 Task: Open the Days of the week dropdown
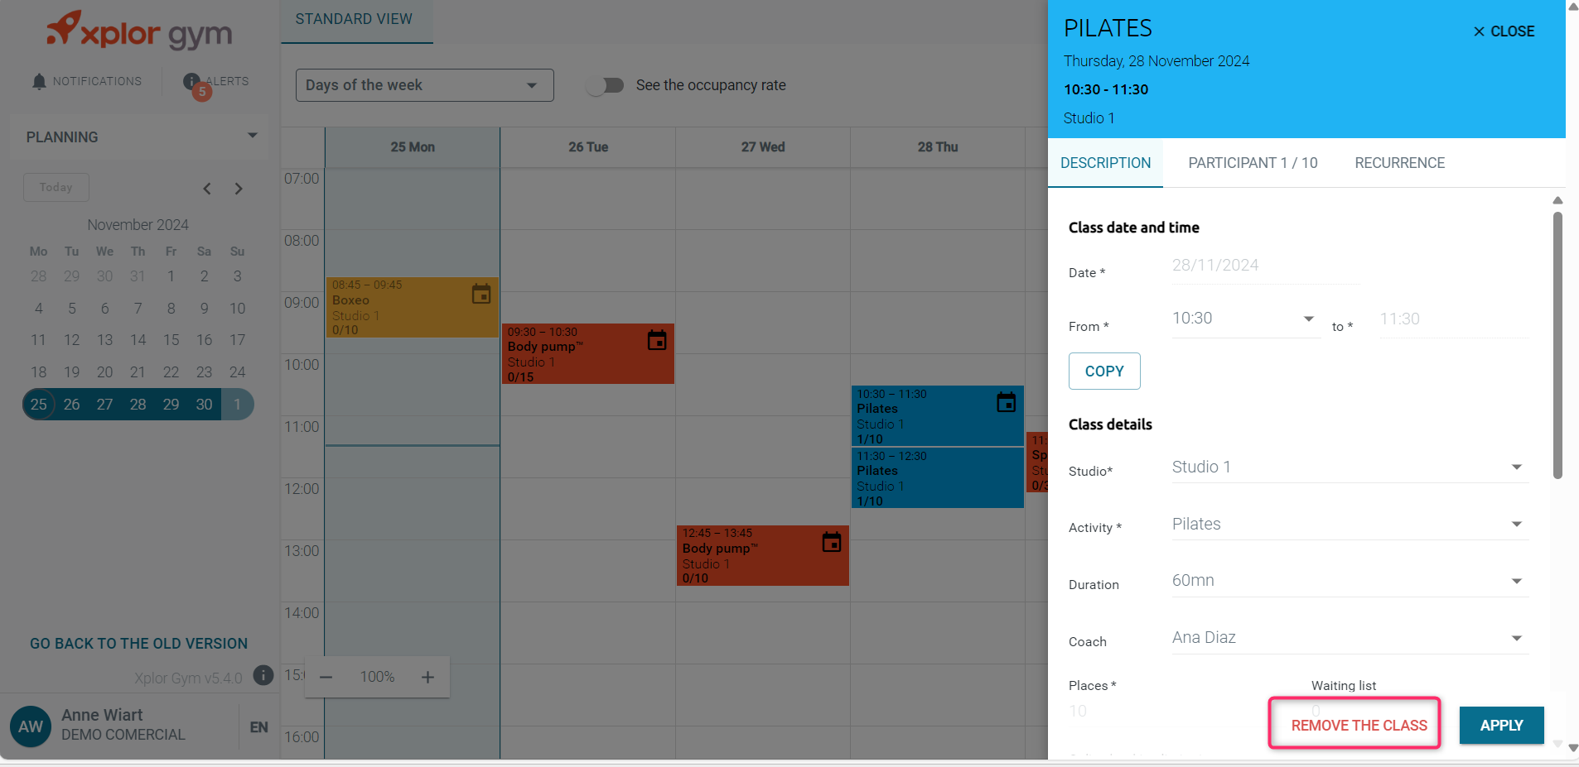(x=424, y=85)
